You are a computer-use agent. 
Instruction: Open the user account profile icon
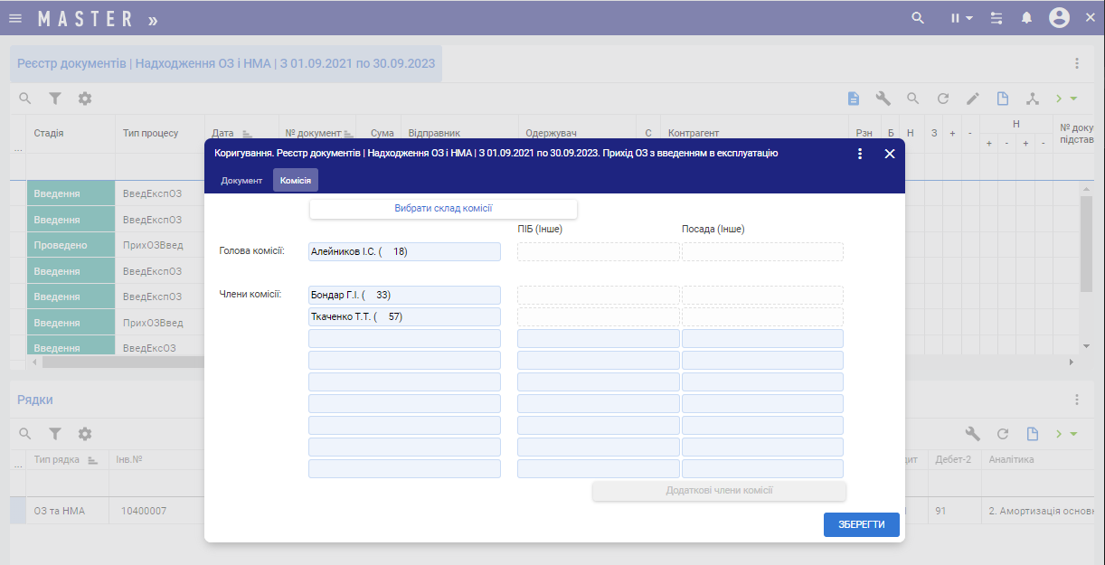(1059, 18)
